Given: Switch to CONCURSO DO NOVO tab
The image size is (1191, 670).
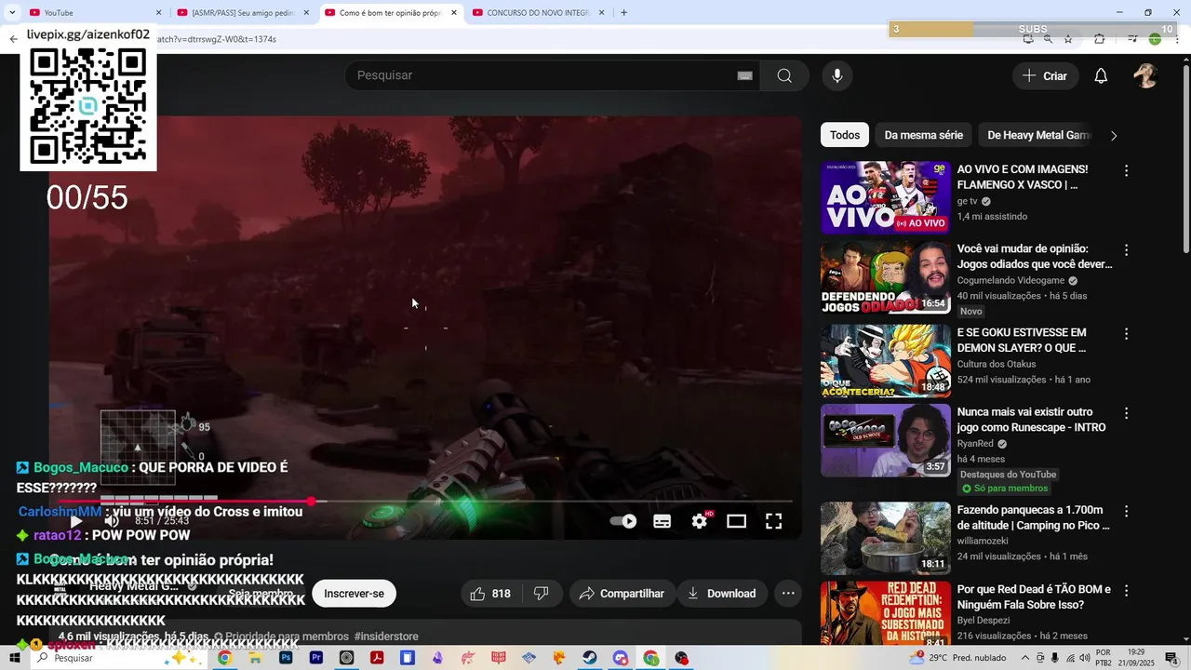Looking at the screenshot, I should (x=540, y=12).
